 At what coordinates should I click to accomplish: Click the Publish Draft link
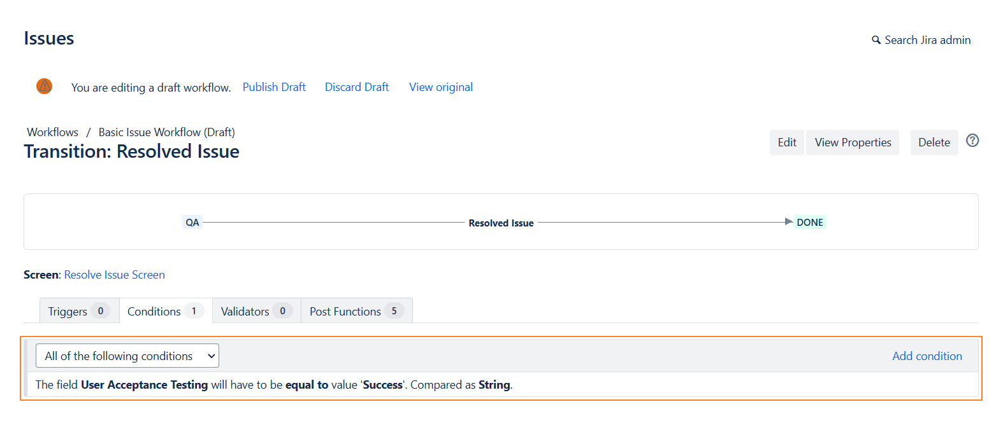(x=274, y=87)
